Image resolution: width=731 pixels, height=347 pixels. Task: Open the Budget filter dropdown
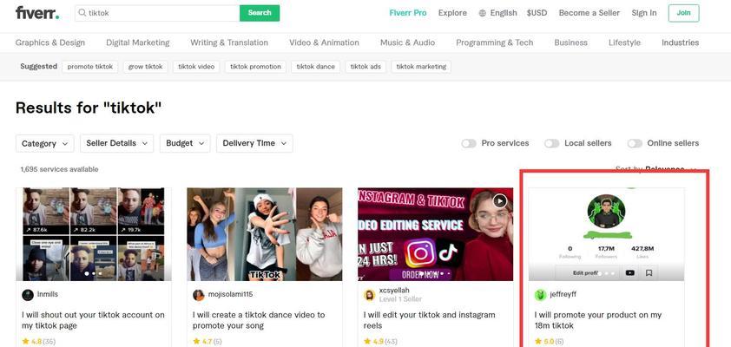[185, 143]
